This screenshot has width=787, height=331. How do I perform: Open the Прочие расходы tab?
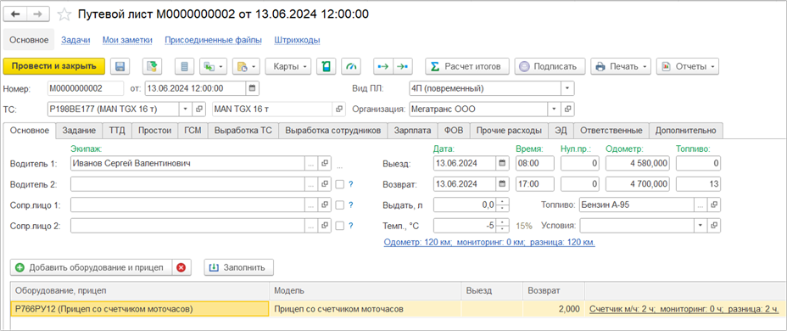click(x=509, y=131)
